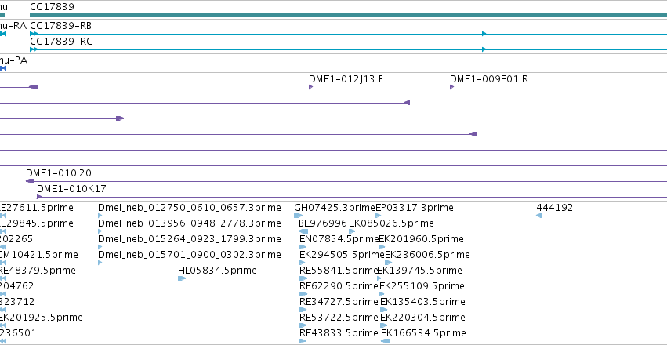Click the RE55841.5prime EST label
Image resolution: width=667 pixels, height=345 pixels.
(x=339, y=271)
